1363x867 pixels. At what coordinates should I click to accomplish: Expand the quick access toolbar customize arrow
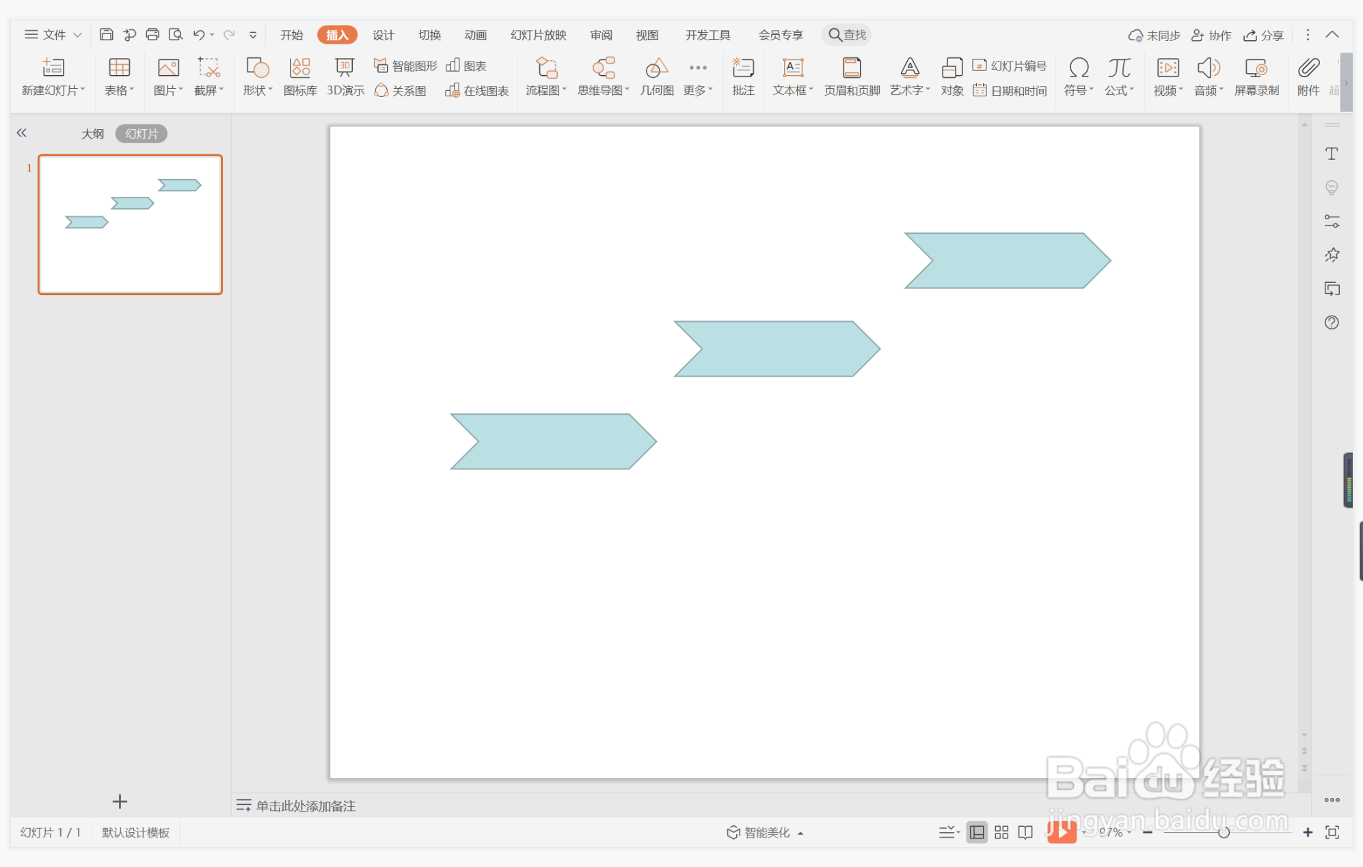(x=253, y=35)
